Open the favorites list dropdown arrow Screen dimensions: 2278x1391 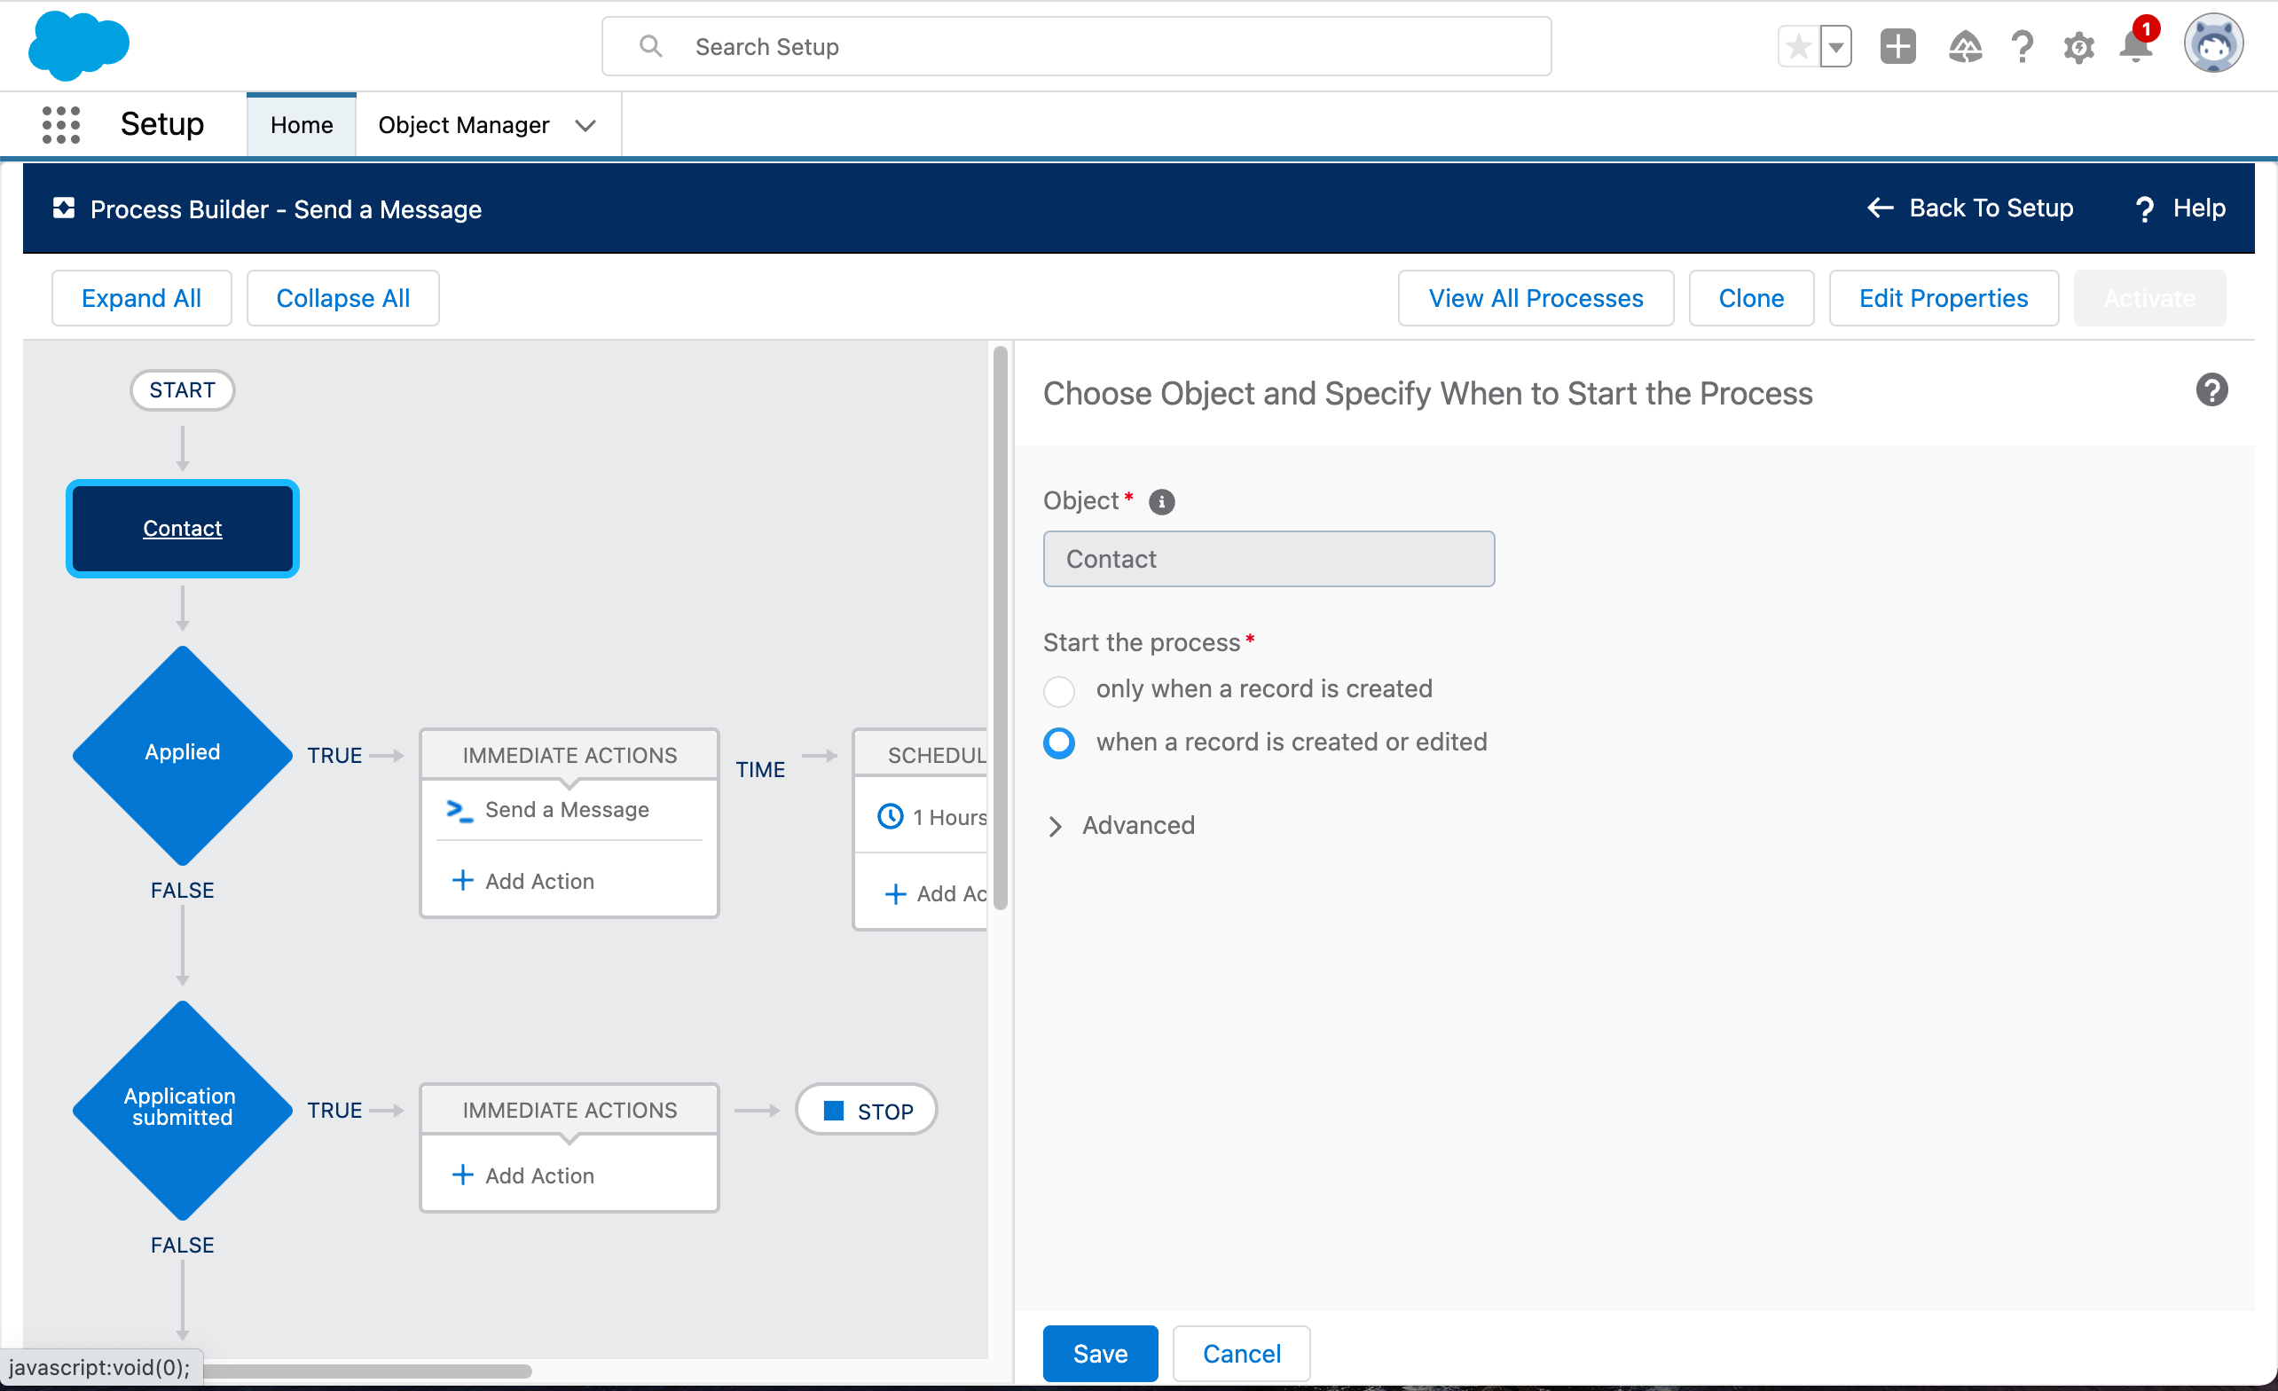coord(1835,46)
